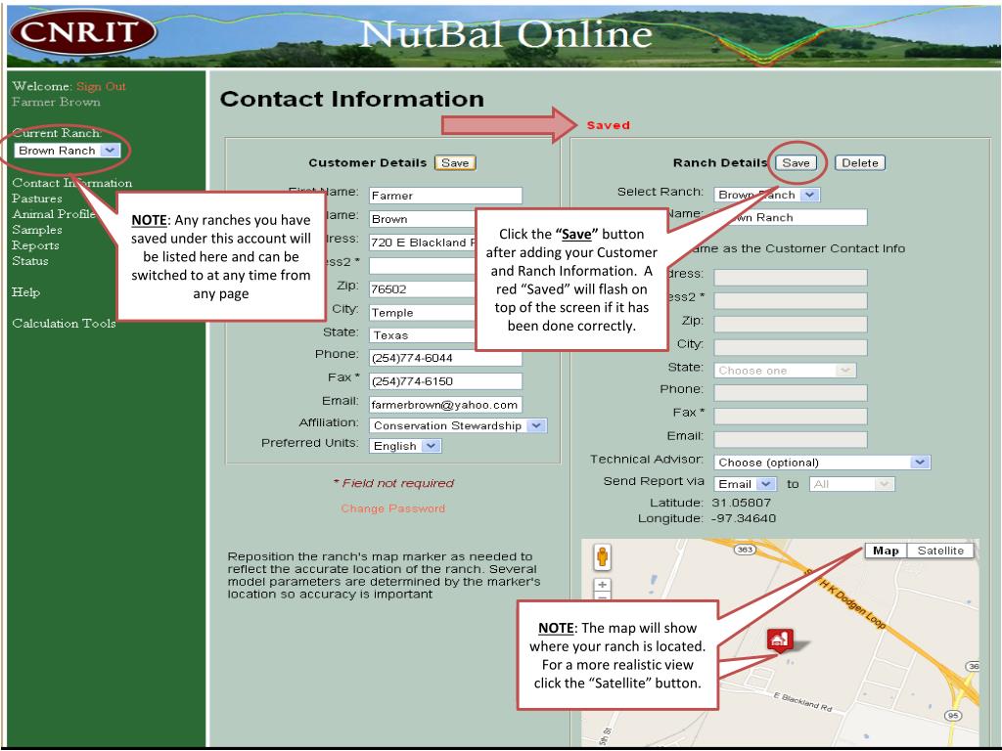The image size is (1002, 751).
Task: Open Calculation Tools from the sidebar
Action: pyautogui.click(x=64, y=323)
